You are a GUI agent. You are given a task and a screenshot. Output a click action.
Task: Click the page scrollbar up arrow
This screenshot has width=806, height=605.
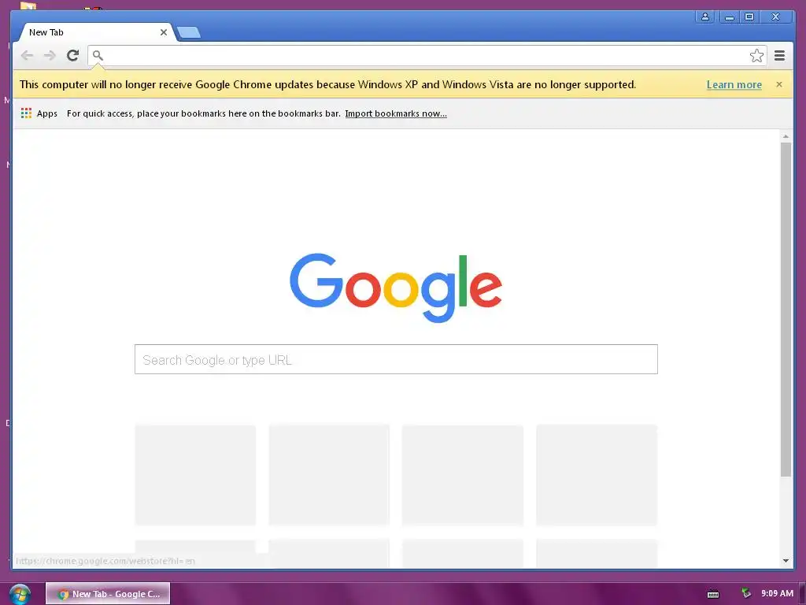click(786, 136)
